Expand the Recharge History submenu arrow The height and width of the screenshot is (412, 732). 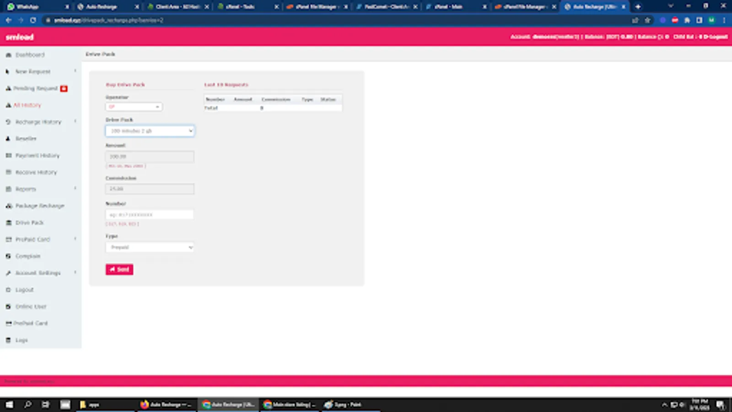pyautogui.click(x=75, y=122)
